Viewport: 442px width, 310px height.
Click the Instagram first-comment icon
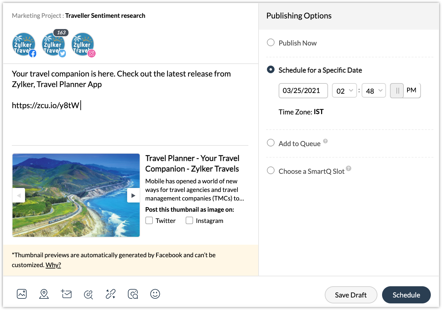pos(133,294)
